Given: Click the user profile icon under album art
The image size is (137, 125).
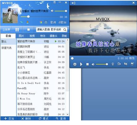Looking at the screenshot, I should coord(27,22).
